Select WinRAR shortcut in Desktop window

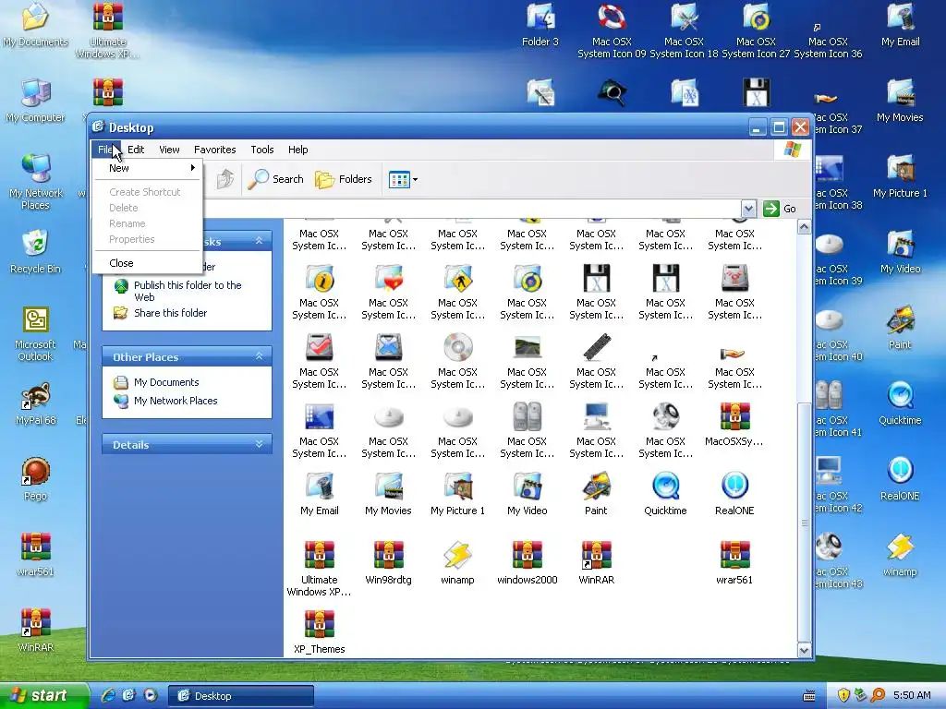pos(596,564)
